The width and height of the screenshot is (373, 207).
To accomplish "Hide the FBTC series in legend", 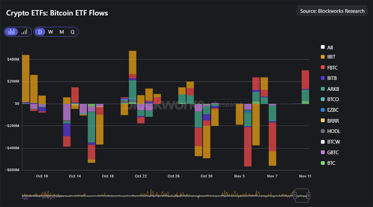I will click(329, 68).
